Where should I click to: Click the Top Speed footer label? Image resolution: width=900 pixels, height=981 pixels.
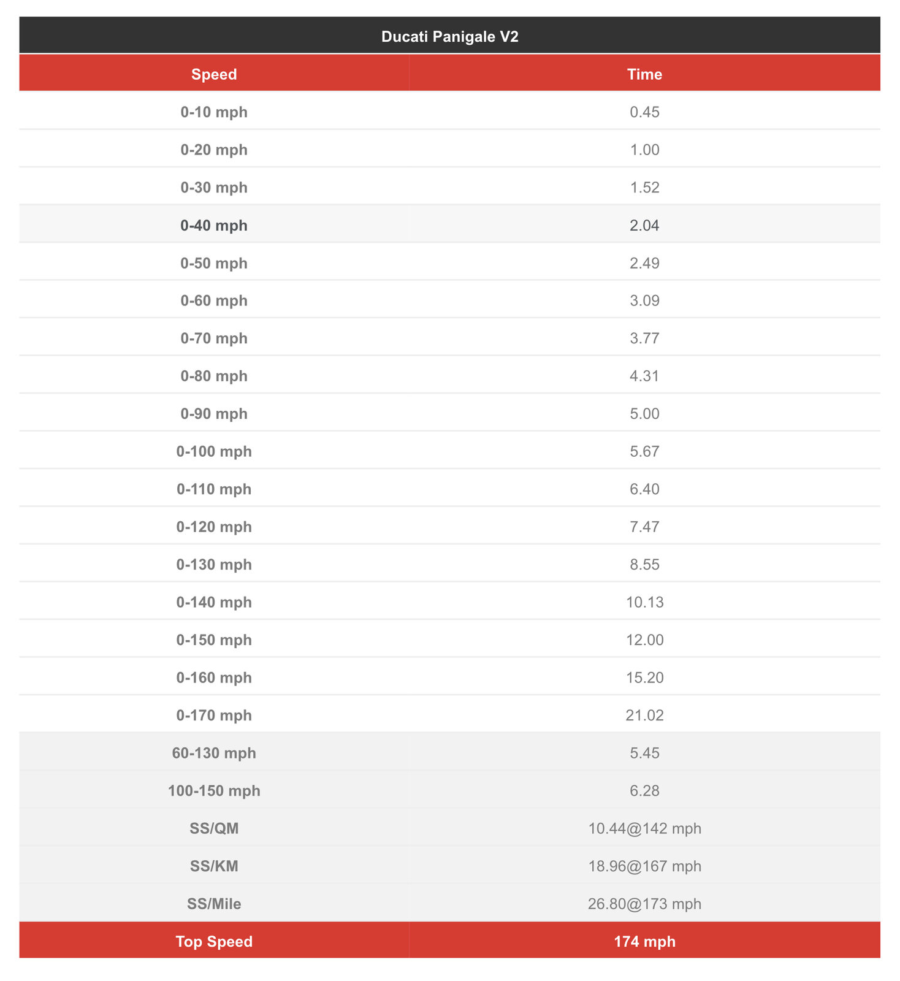[x=214, y=941]
